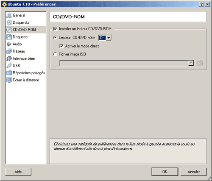Click the dialog resize grip corner
The image size is (212, 181).
click(x=209, y=178)
